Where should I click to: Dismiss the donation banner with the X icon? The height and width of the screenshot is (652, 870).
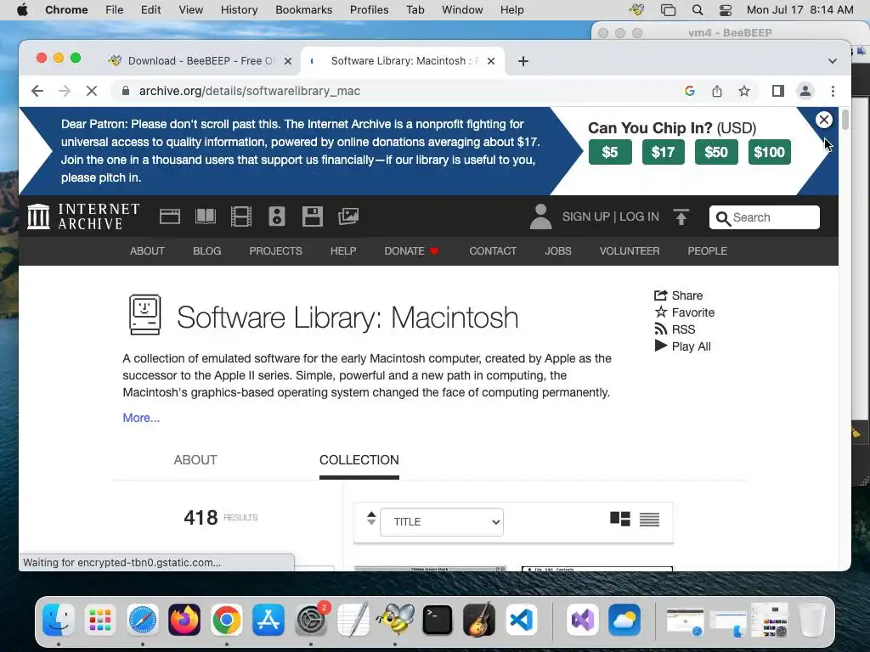(x=824, y=119)
